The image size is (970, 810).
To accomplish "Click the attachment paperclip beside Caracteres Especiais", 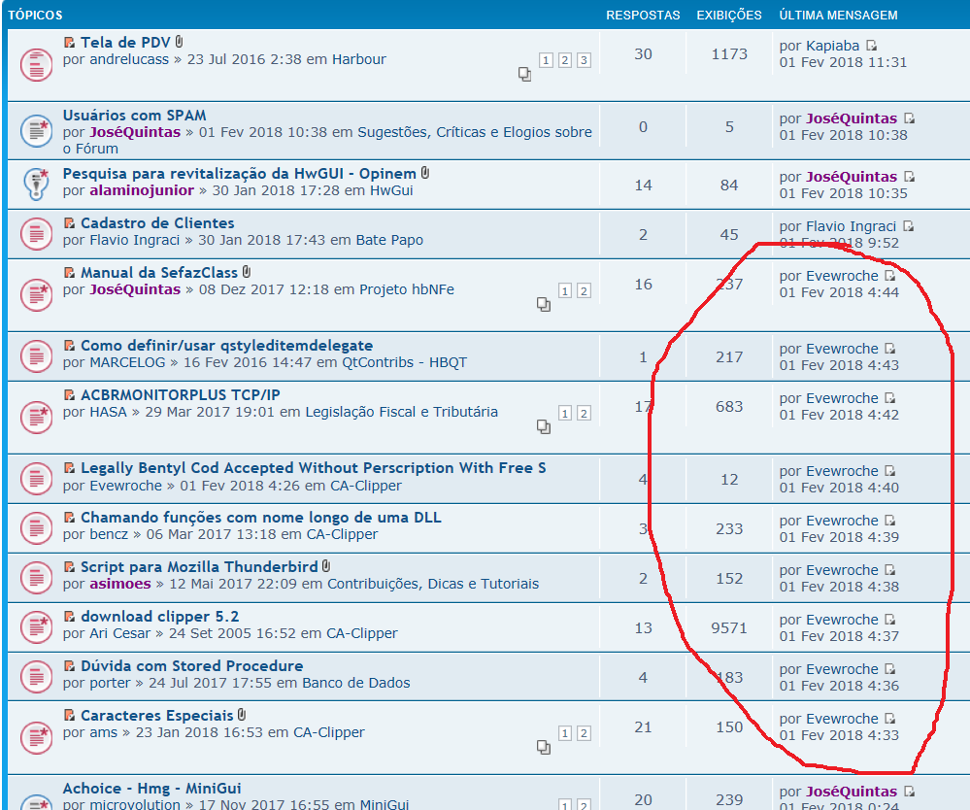I will pos(242,716).
